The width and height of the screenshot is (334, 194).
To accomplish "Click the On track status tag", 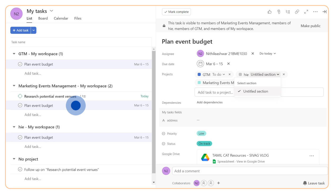I will tap(204, 143).
